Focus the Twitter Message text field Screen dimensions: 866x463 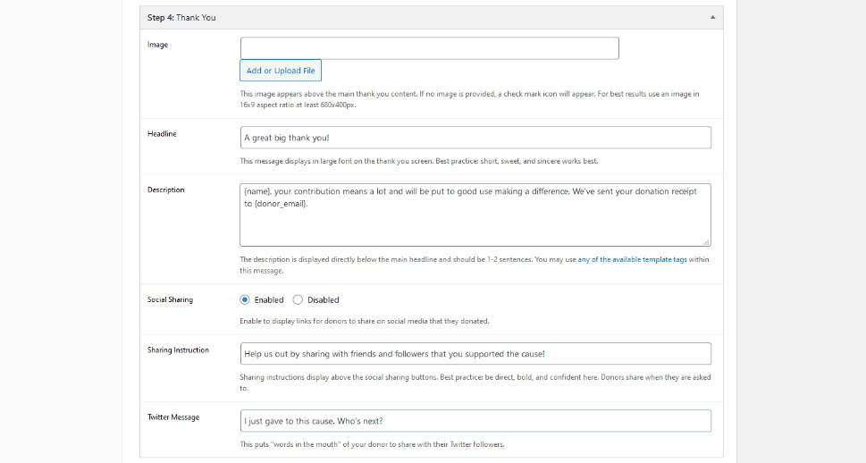pos(475,421)
